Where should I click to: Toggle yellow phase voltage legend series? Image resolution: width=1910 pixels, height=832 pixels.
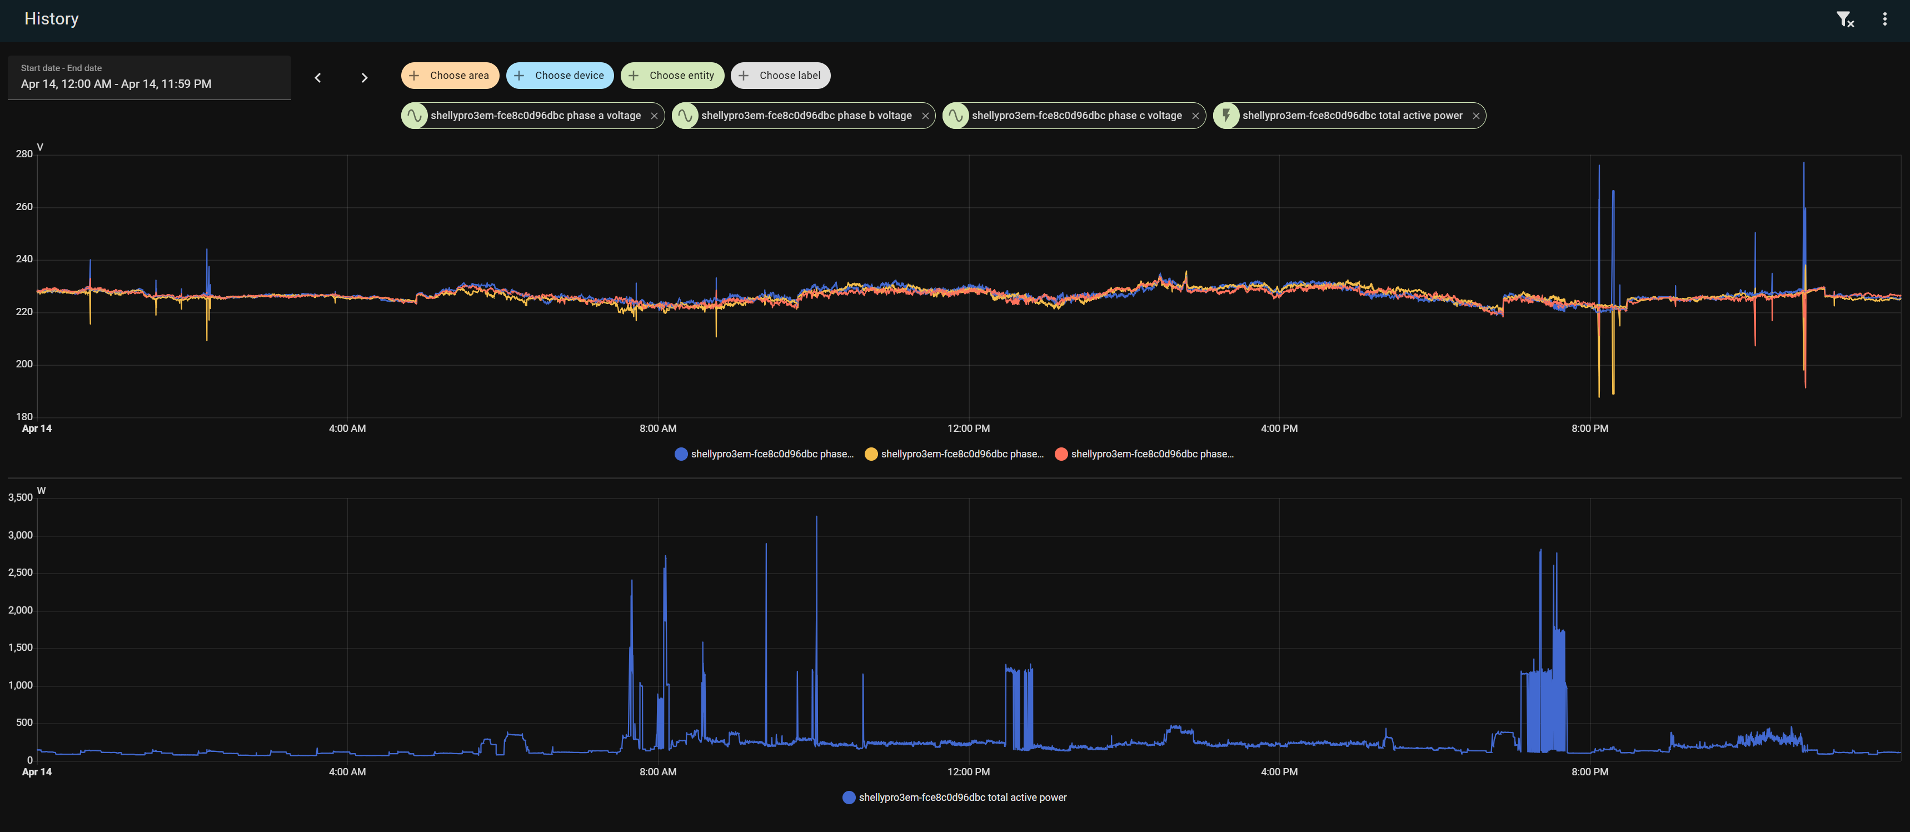[954, 454]
